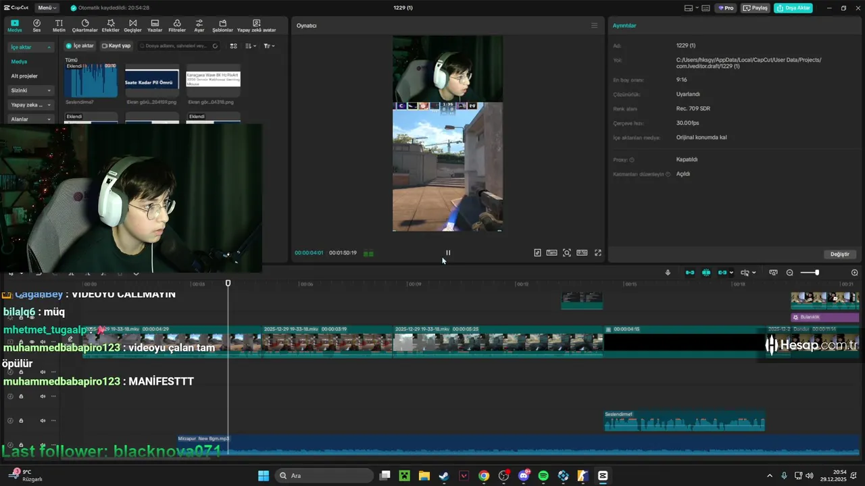Switch media grid view layout
Screen dimensions: 865x486
click(234, 46)
